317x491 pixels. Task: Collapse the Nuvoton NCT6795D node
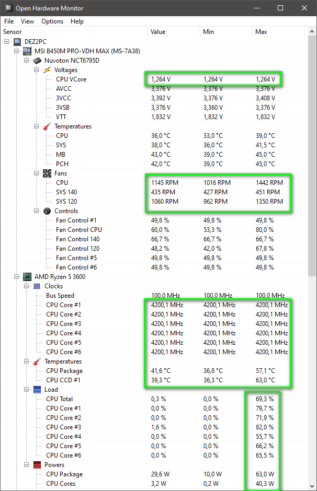(26, 61)
